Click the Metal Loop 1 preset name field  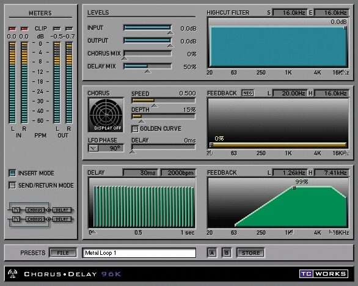(x=139, y=252)
